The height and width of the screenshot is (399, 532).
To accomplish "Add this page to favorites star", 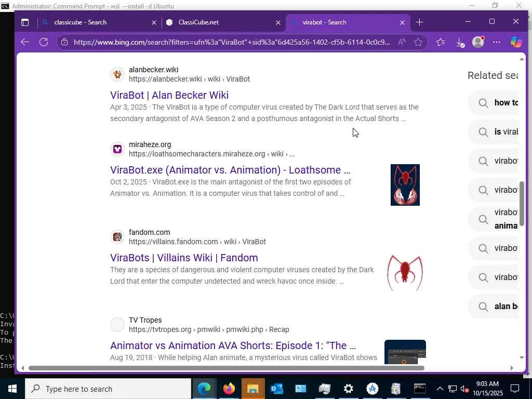I will tap(418, 42).
